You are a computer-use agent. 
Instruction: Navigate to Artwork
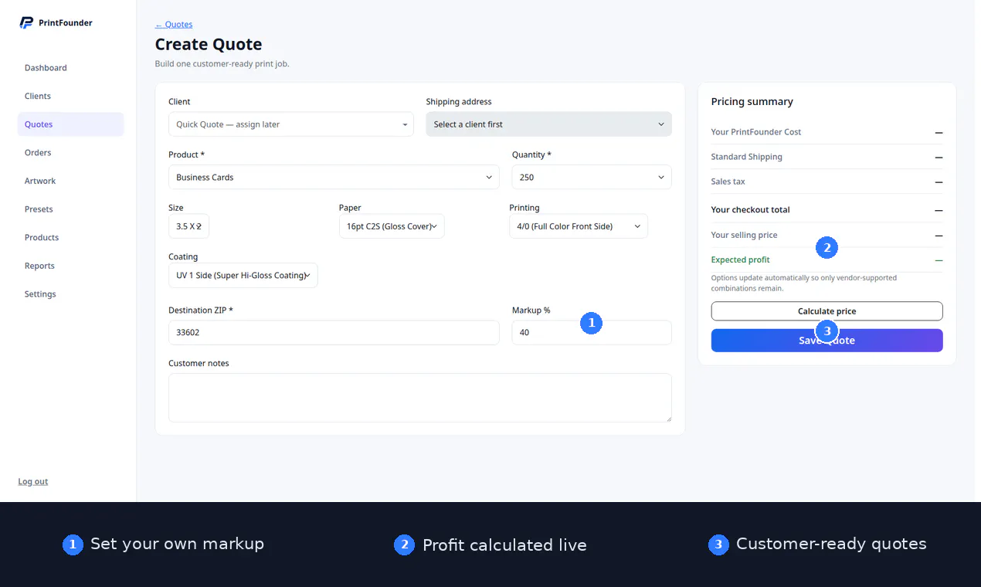coord(40,182)
